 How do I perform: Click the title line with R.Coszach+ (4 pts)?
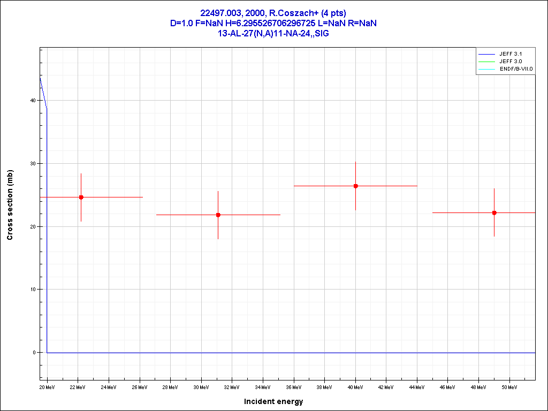[273, 13]
